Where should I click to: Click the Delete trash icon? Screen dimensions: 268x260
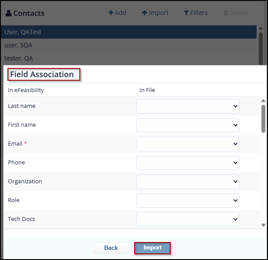[226, 13]
